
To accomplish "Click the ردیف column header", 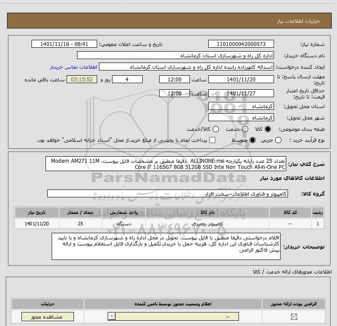I will [x=318, y=212].
